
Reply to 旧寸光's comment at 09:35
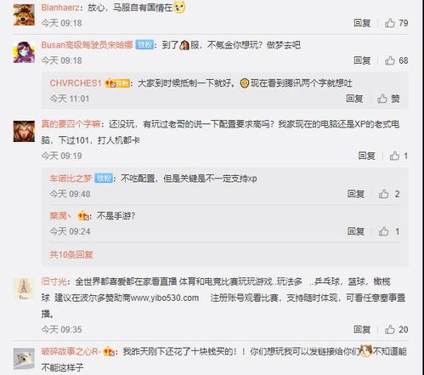click(x=362, y=329)
